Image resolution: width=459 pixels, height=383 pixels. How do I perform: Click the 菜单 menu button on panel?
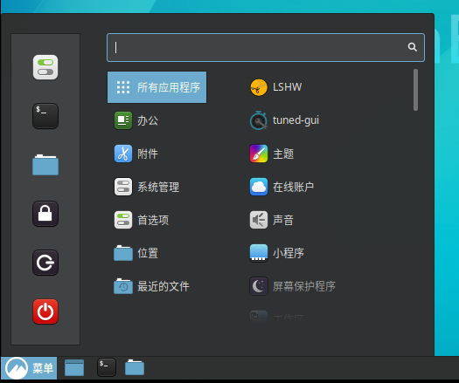point(29,368)
